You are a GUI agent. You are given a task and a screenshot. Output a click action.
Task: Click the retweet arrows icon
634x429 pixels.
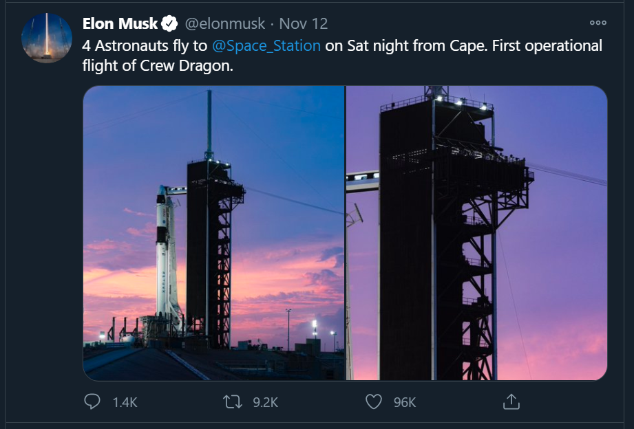pyautogui.click(x=233, y=401)
